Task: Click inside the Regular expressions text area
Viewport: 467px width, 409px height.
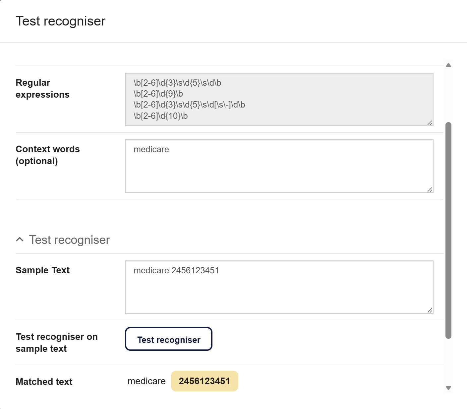Action: (x=279, y=99)
